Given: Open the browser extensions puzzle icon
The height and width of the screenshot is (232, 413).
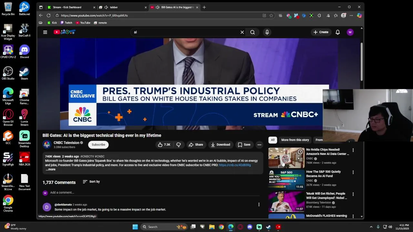Looking at the screenshot, I should (x=319, y=15).
